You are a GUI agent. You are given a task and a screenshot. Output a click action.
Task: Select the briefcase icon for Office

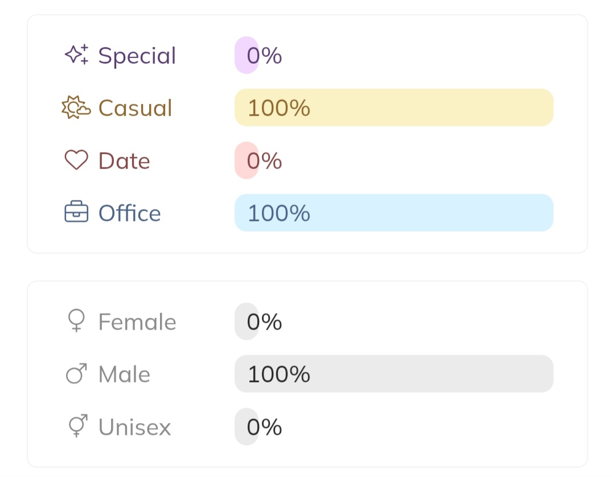click(x=76, y=213)
